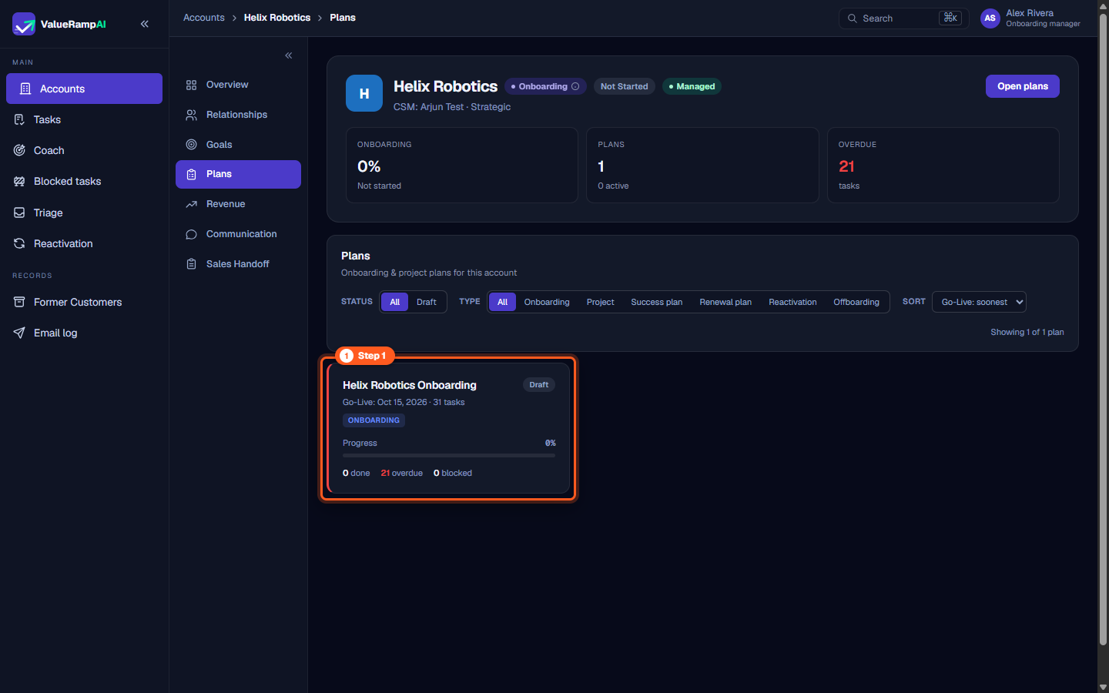The image size is (1109, 693).
Task: Set type filter to All
Action: point(502,302)
